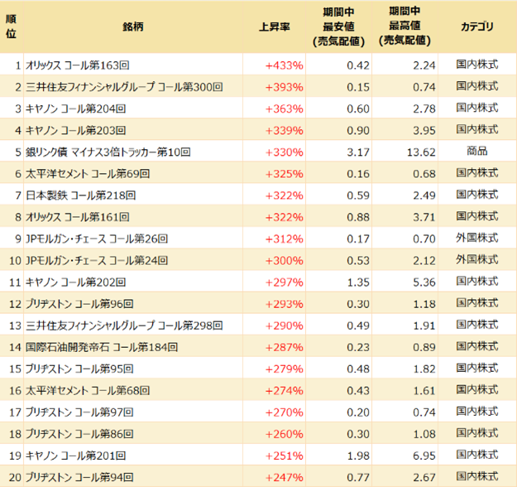Click 外国株式 in the 第26回 row

pos(477,238)
